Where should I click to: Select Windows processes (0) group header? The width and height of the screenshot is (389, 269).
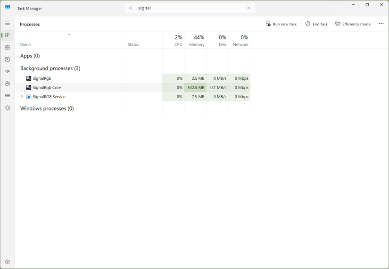47,108
